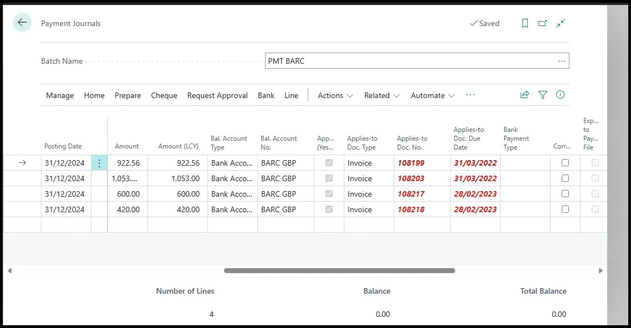Open the share icon in action bar
Screen dimensions: 631x328
pyautogui.click(x=525, y=95)
